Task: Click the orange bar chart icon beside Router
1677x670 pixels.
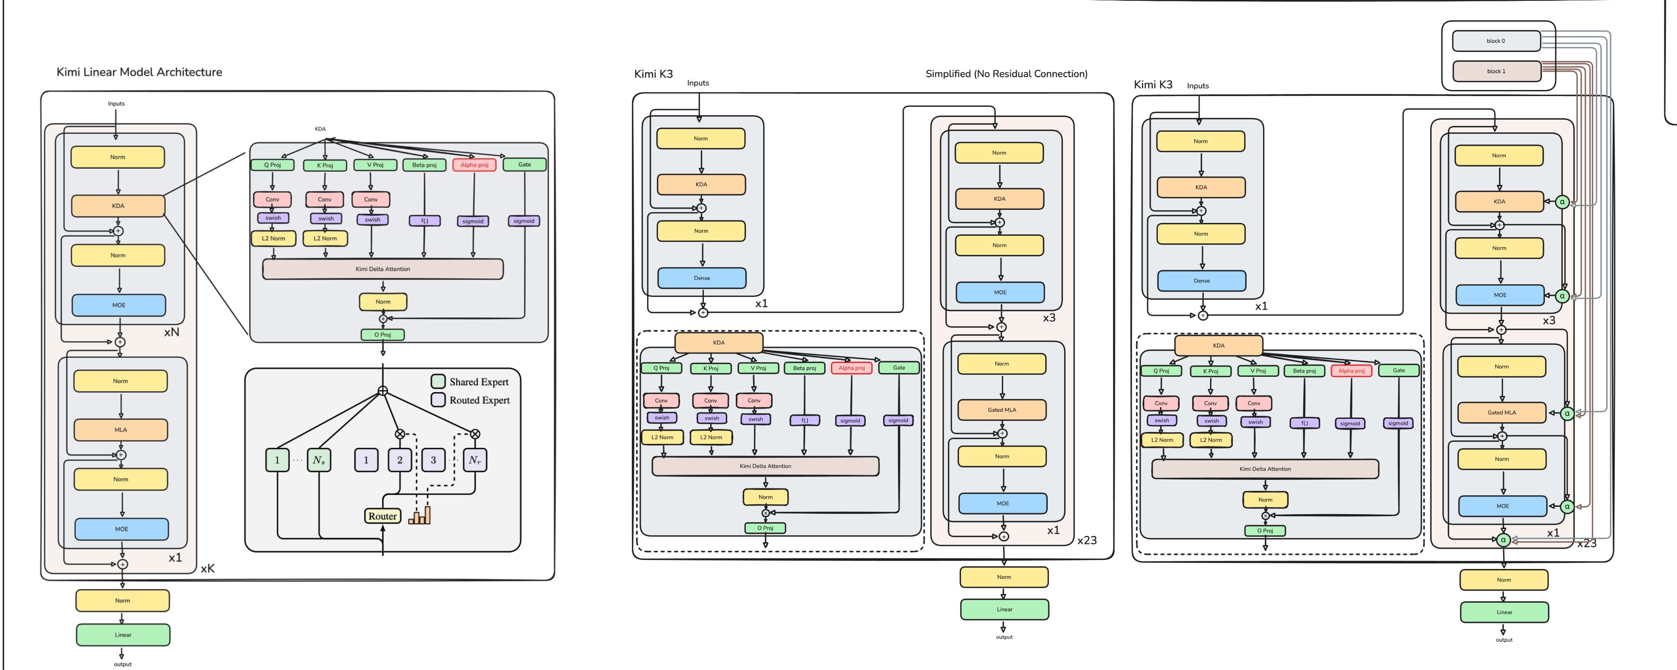Action: tap(419, 516)
